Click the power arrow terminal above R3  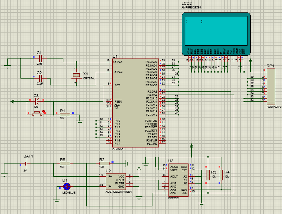[x=191, y=146]
